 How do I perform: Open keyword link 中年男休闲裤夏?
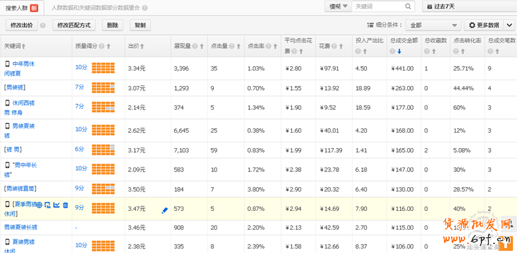point(20,69)
